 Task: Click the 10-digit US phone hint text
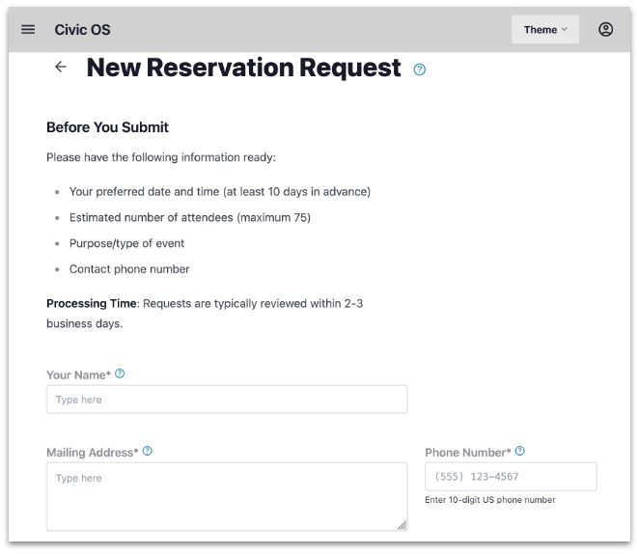point(489,500)
